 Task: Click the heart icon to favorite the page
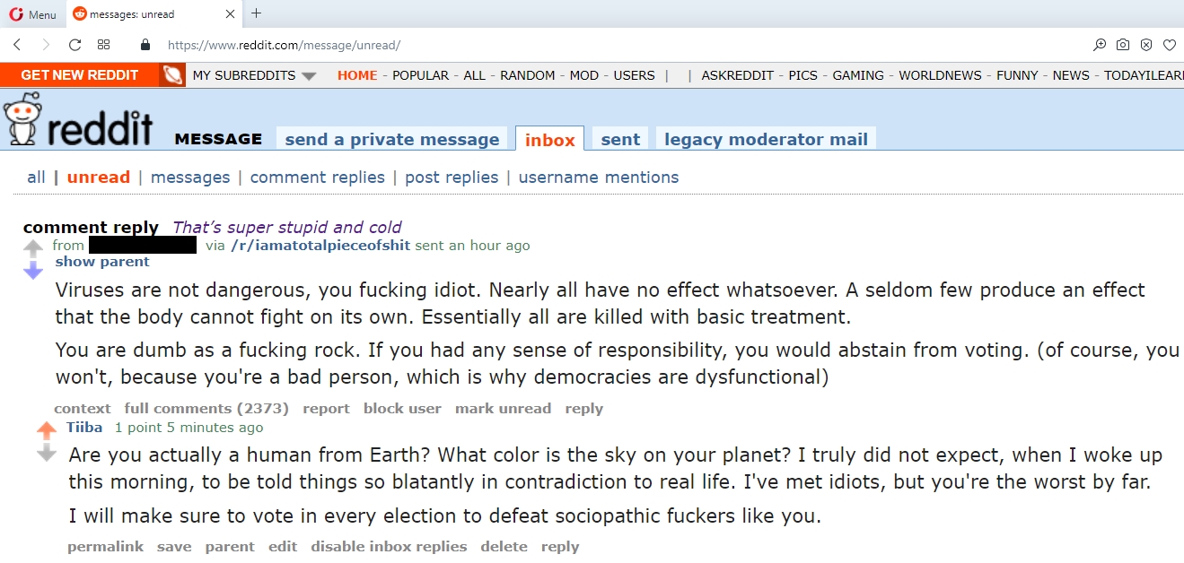pyautogui.click(x=1169, y=44)
